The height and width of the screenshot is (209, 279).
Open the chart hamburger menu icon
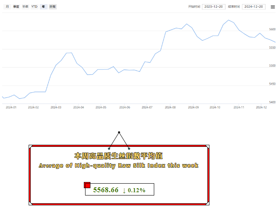point(273,7)
